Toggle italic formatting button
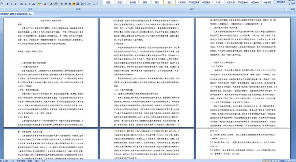The image size is (296, 162). 11,4
